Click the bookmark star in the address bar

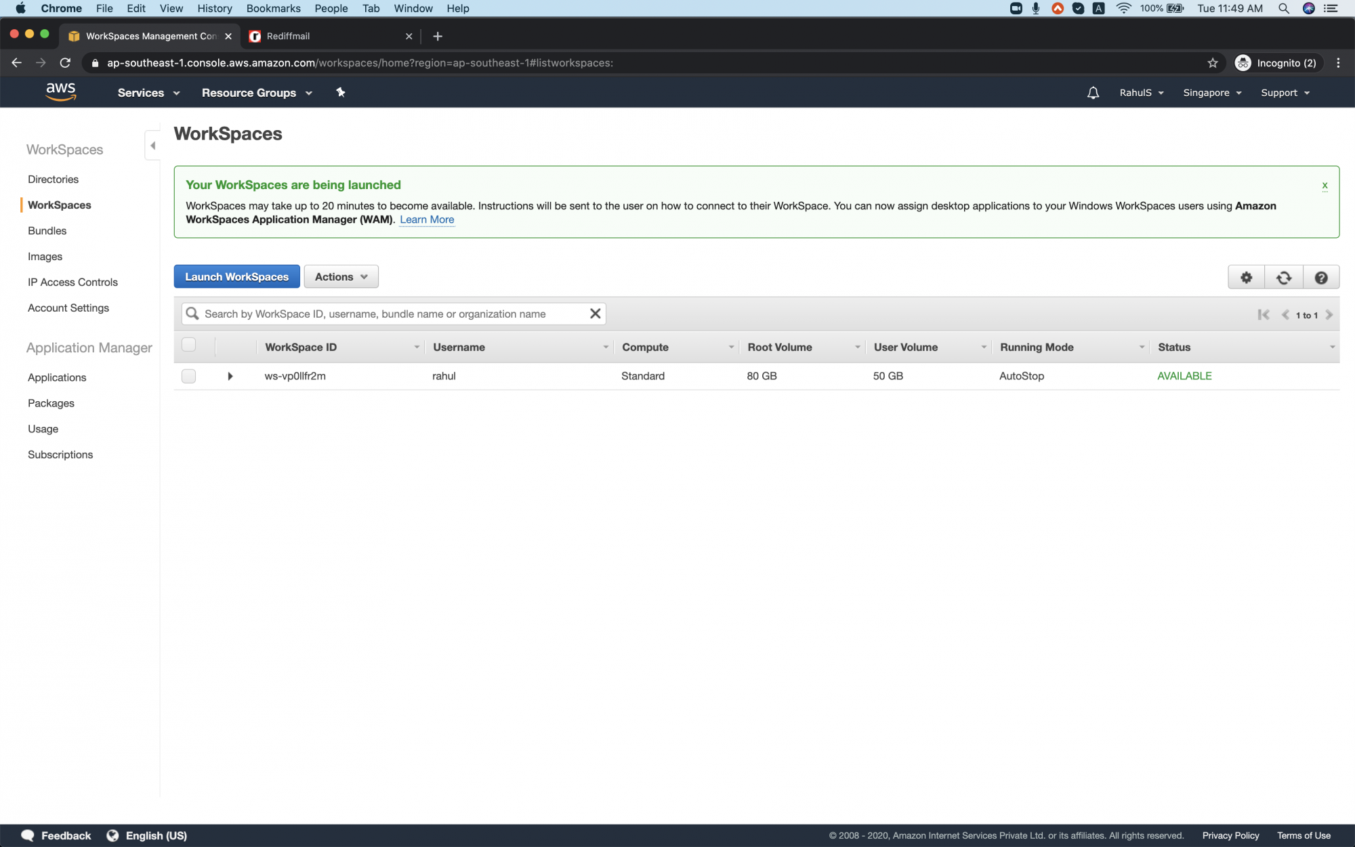tap(1212, 62)
